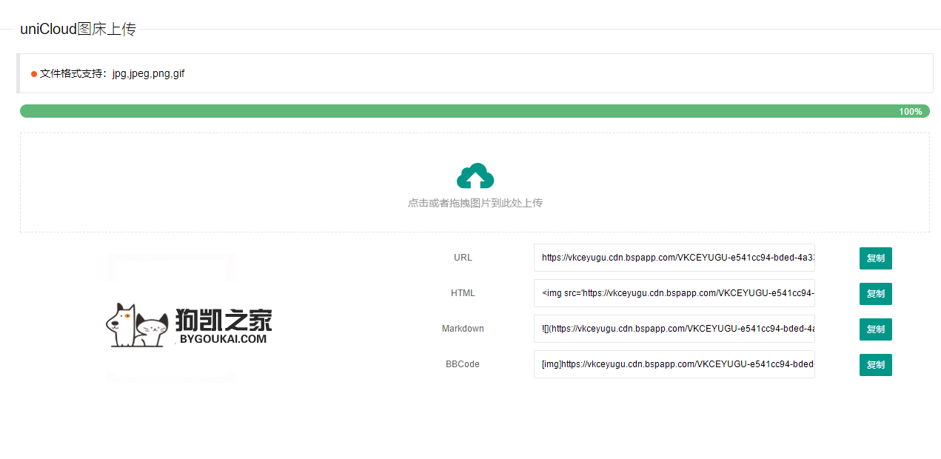Copy the BBCode image code
Image resolution: width=941 pixels, height=459 pixels.
876,365
